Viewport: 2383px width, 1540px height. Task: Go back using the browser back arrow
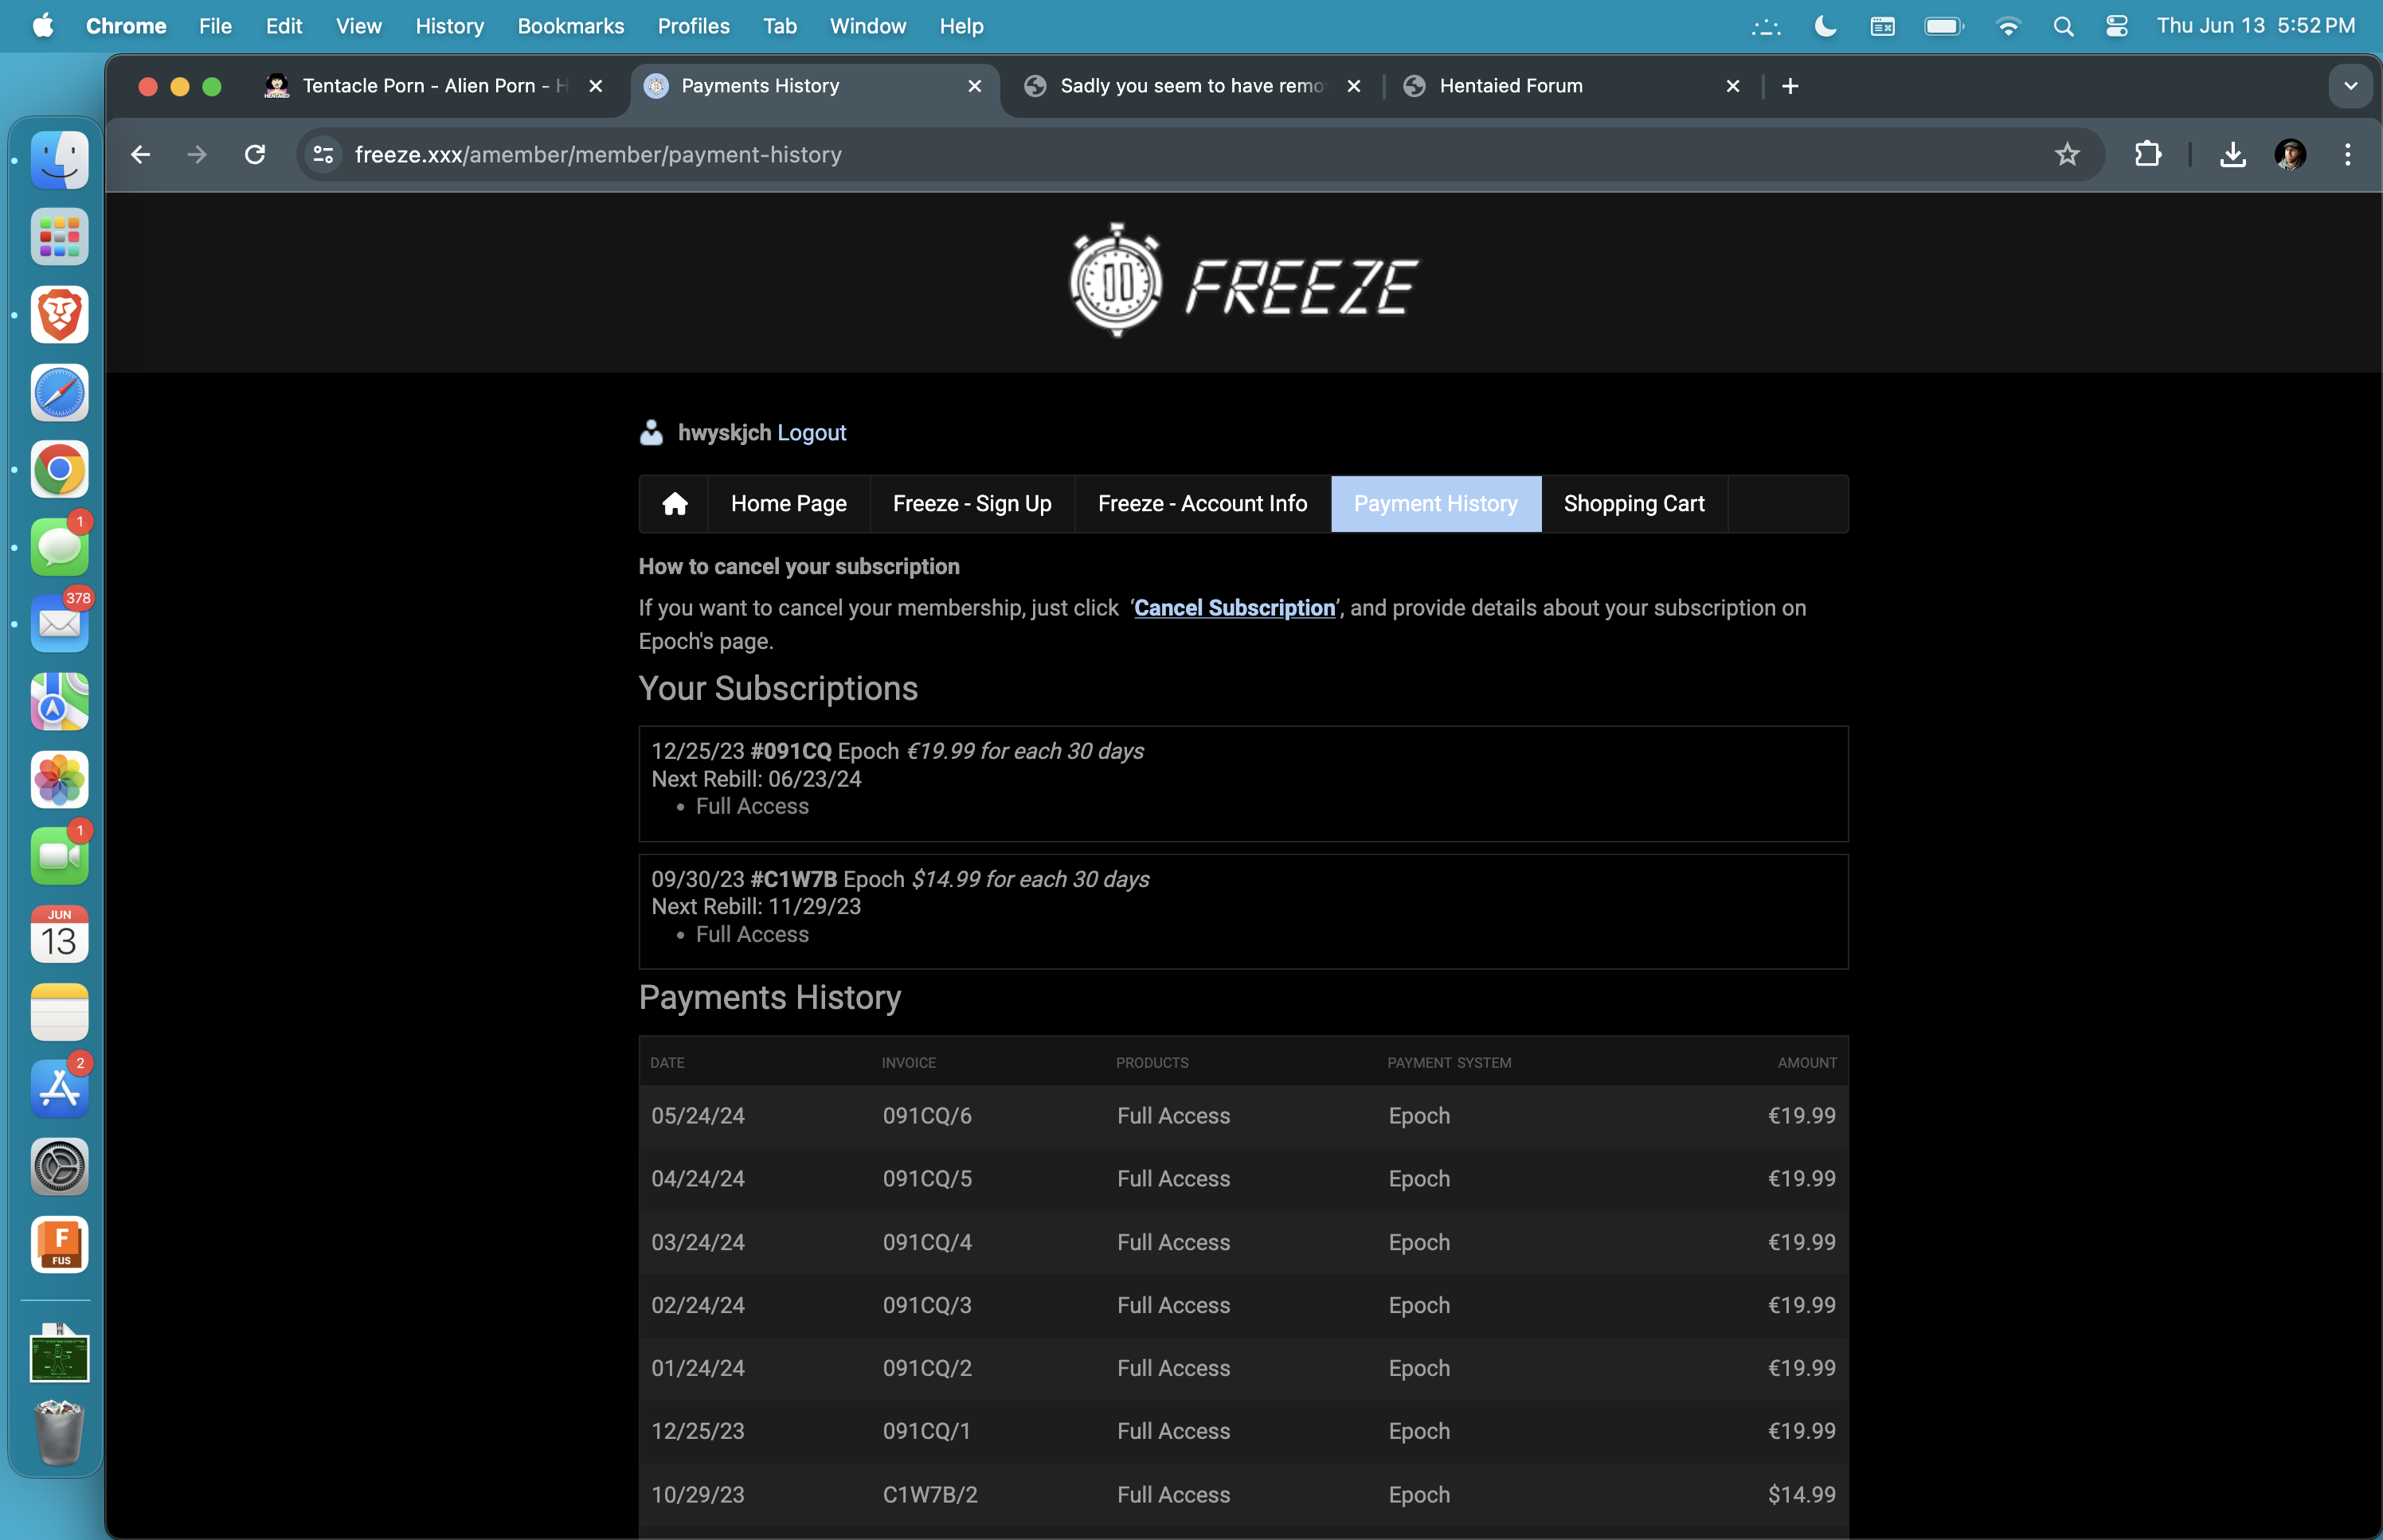141,155
